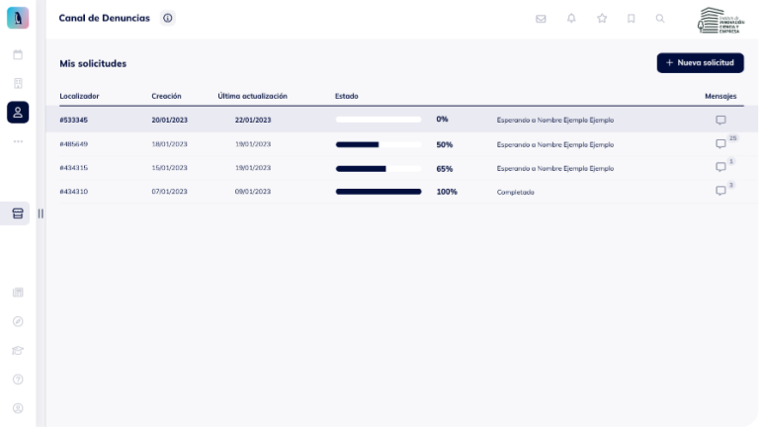The width and height of the screenshot is (759, 427).
Task: Sort by the Localizador column header
Action: click(79, 96)
